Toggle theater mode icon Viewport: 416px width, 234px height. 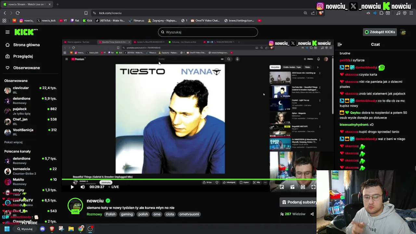tap(303, 187)
